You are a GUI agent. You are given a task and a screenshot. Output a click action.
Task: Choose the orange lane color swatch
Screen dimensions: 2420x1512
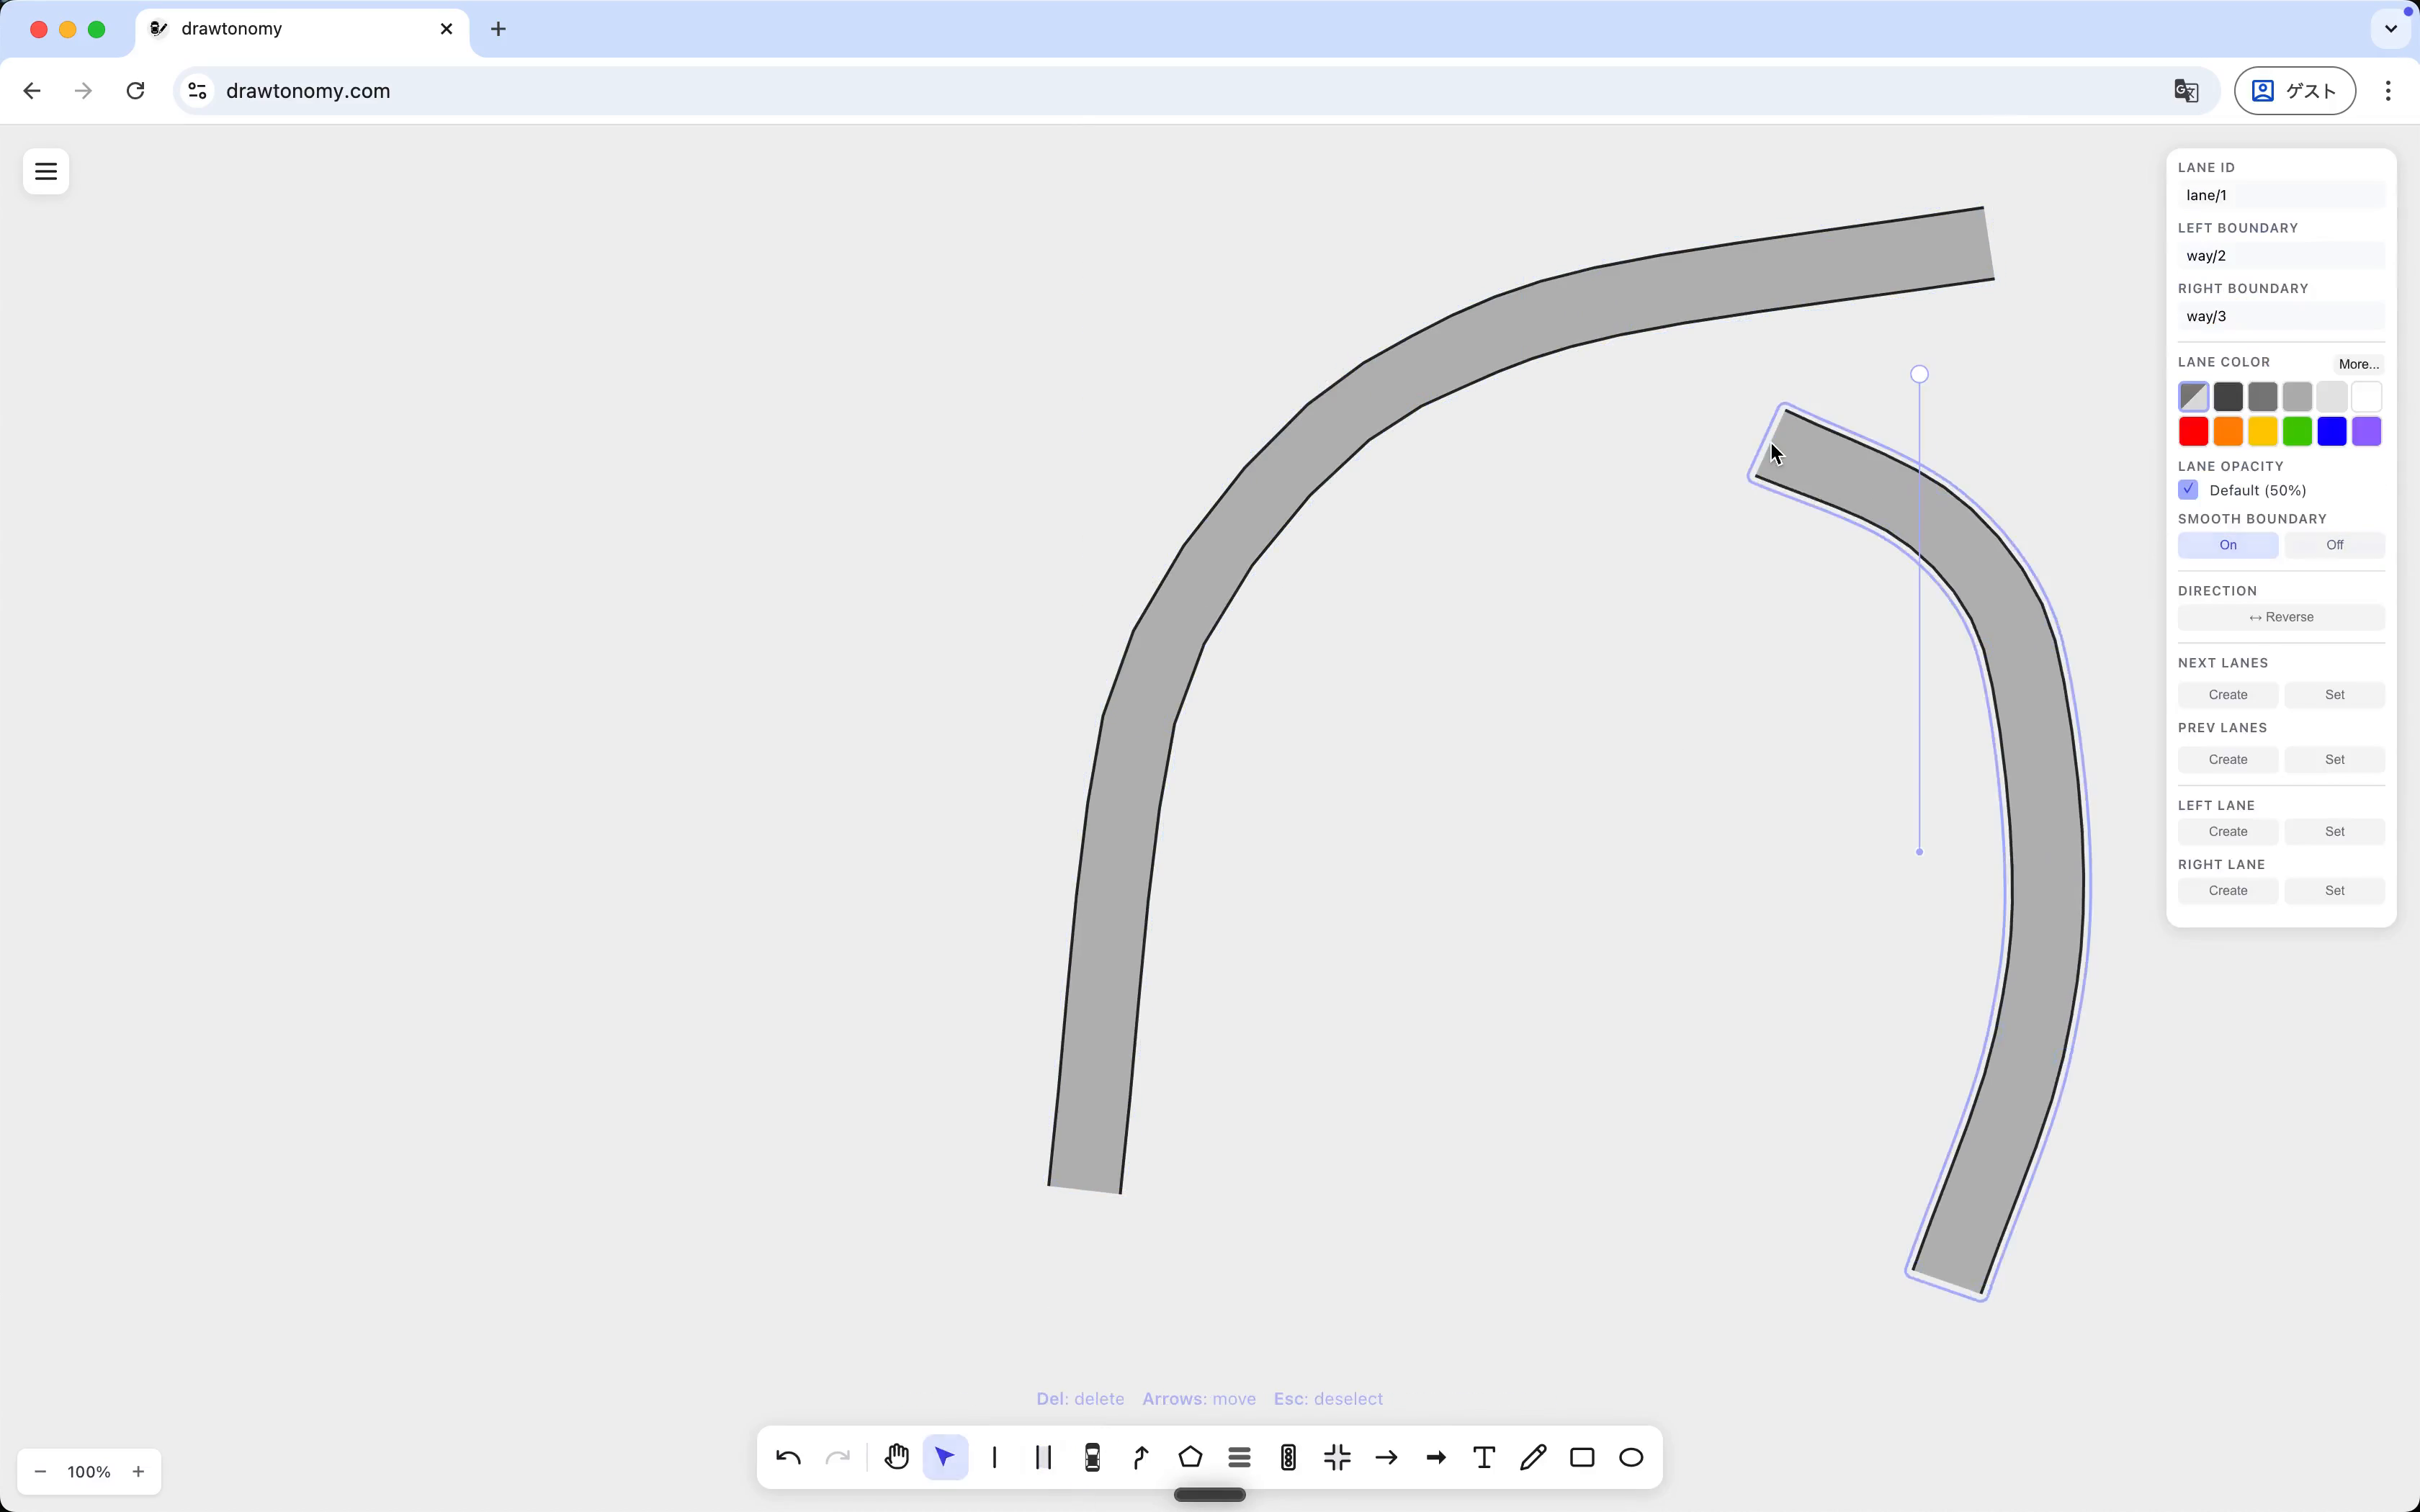pos(2228,432)
